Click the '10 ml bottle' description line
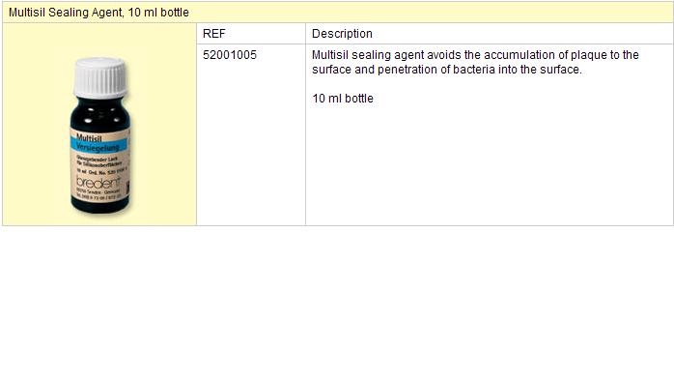674x378 pixels. pyautogui.click(x=343, y=99)
